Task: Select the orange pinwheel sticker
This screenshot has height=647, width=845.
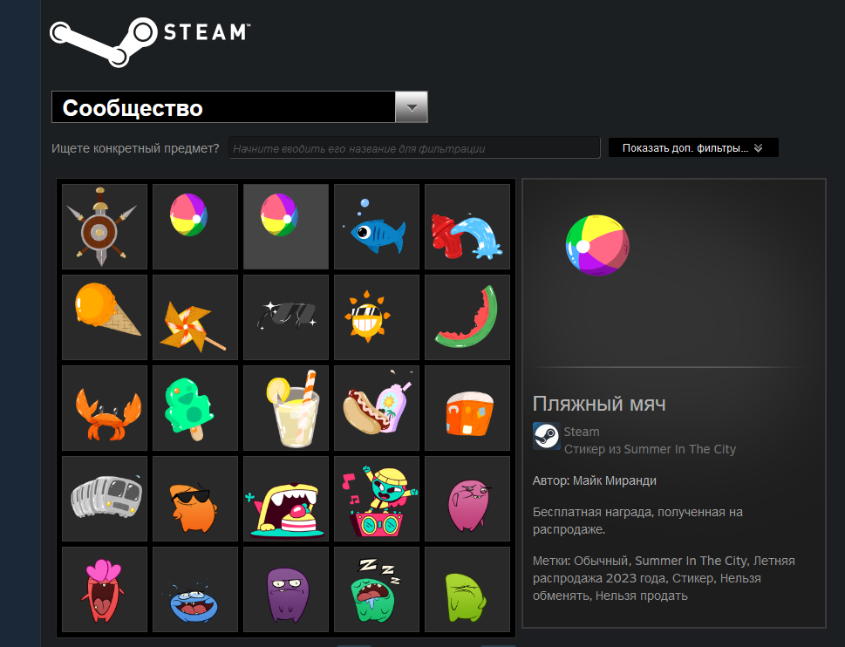Action: coord(195,317)
